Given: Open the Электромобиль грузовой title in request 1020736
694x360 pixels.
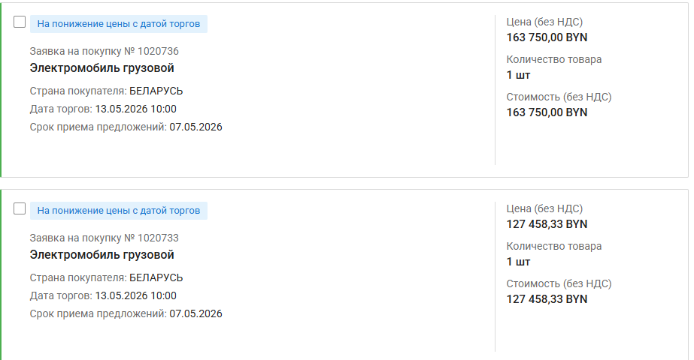Looking at the screenshot, I should pos(102,68).
